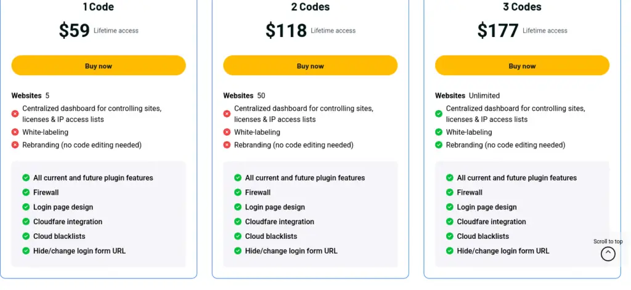The width and height of the screenshot is (631, 290).
Task: Click green check beside White-labeling in 3 Codes
Action: click(x=439, y=132)
